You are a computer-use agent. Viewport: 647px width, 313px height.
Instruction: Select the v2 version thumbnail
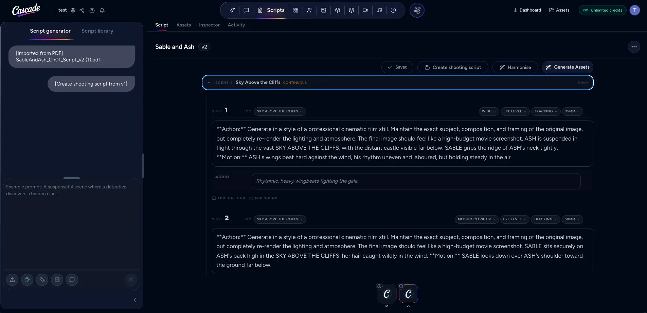[x=408, y=294]
